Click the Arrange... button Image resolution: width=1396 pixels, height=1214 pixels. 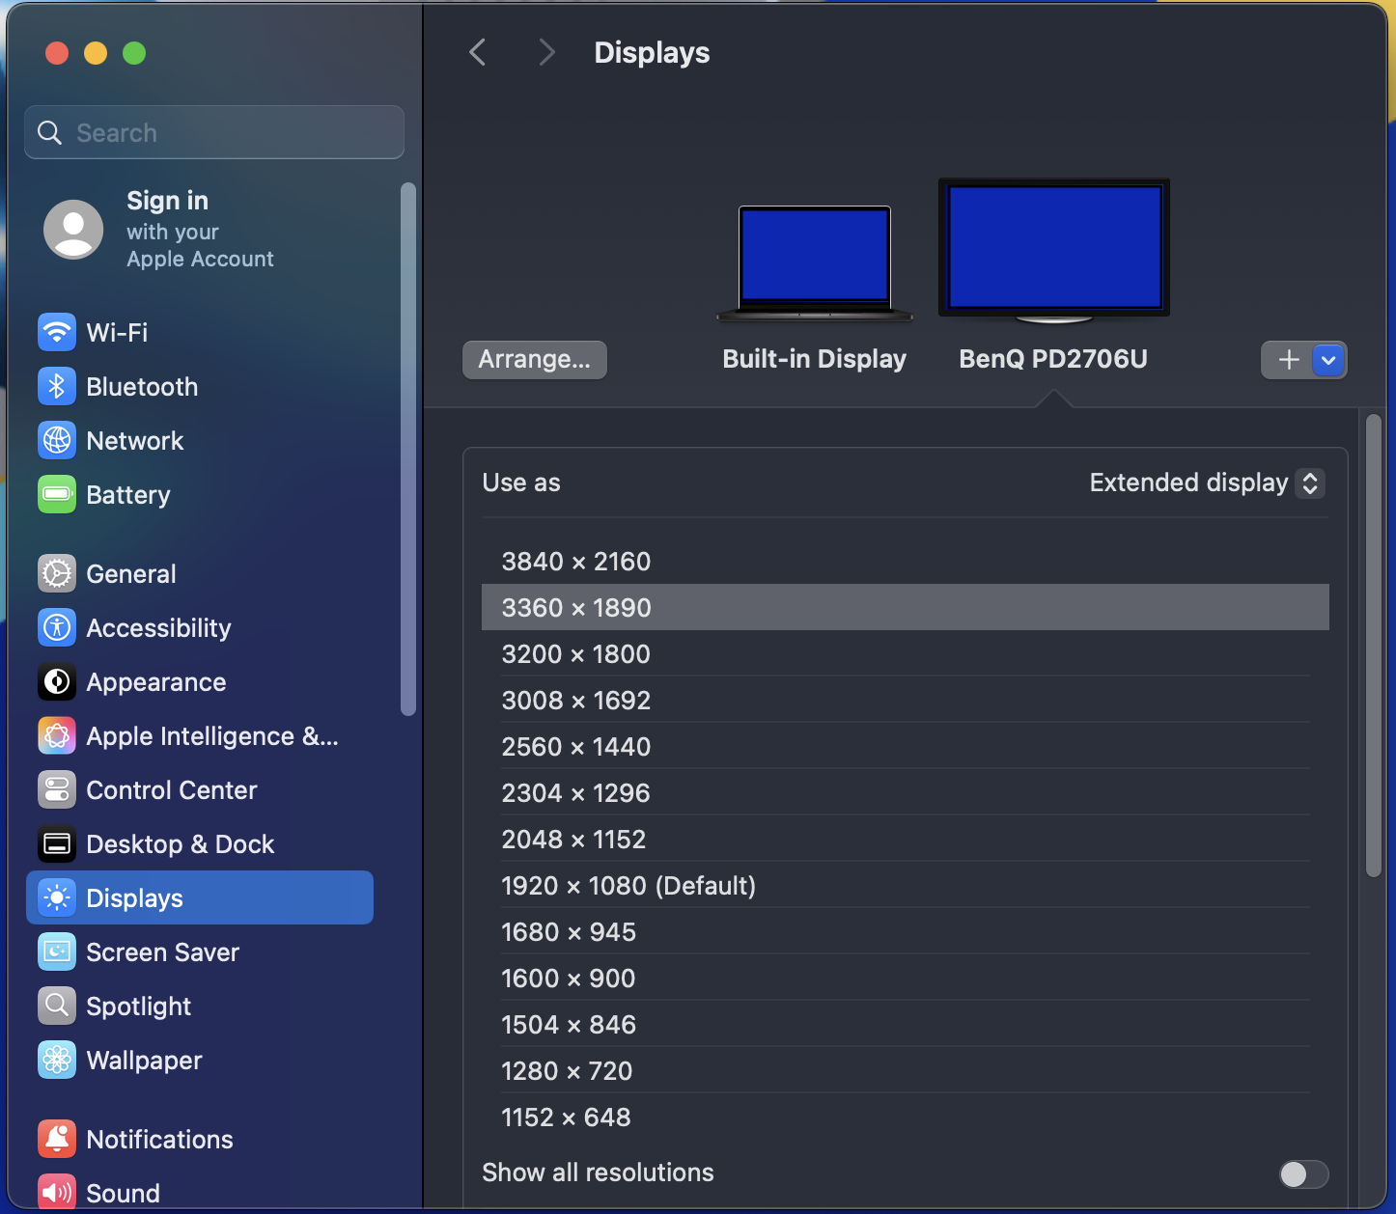click(535, 360)
